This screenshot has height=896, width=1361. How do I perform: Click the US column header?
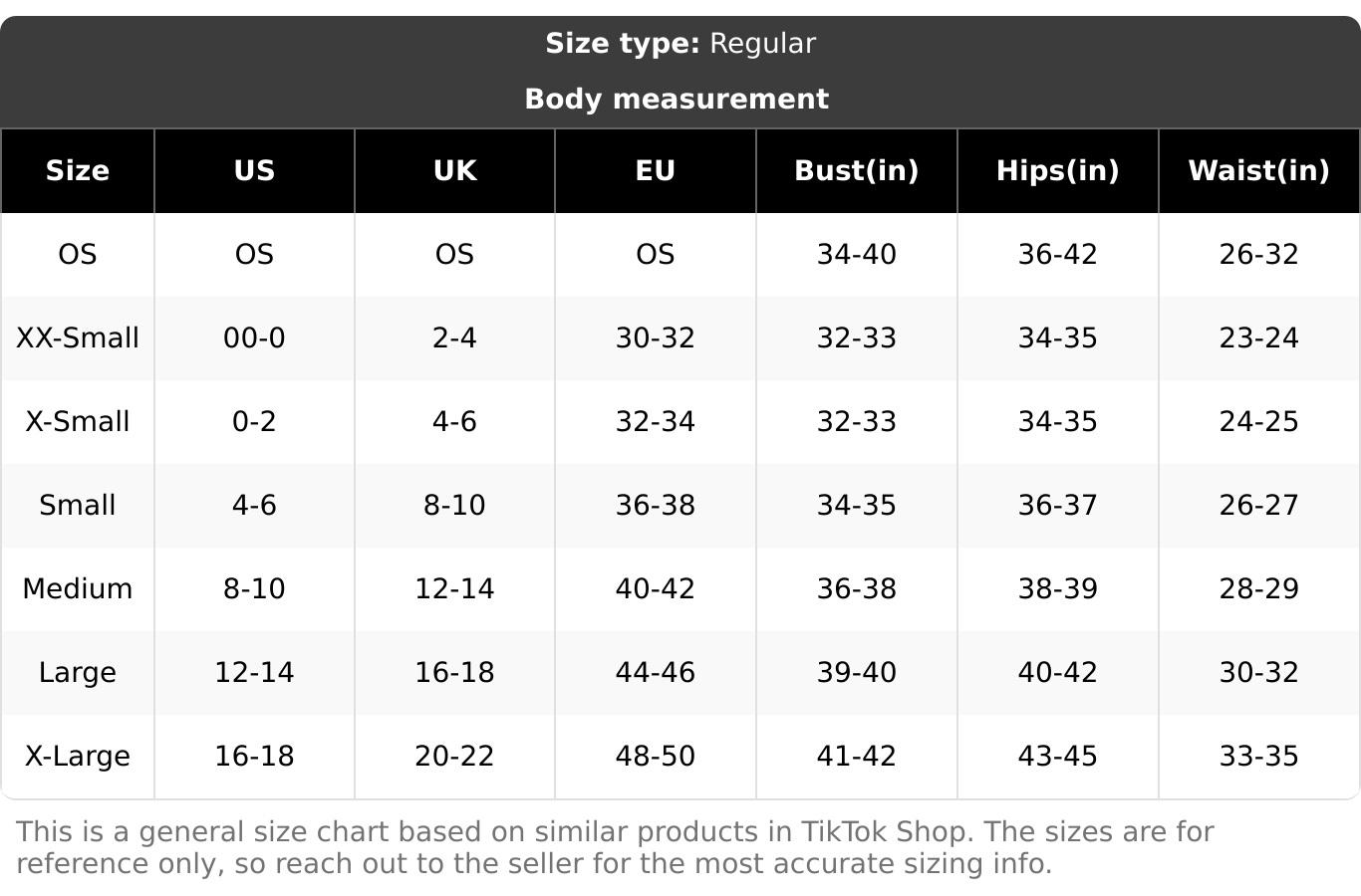pos(254,170)
